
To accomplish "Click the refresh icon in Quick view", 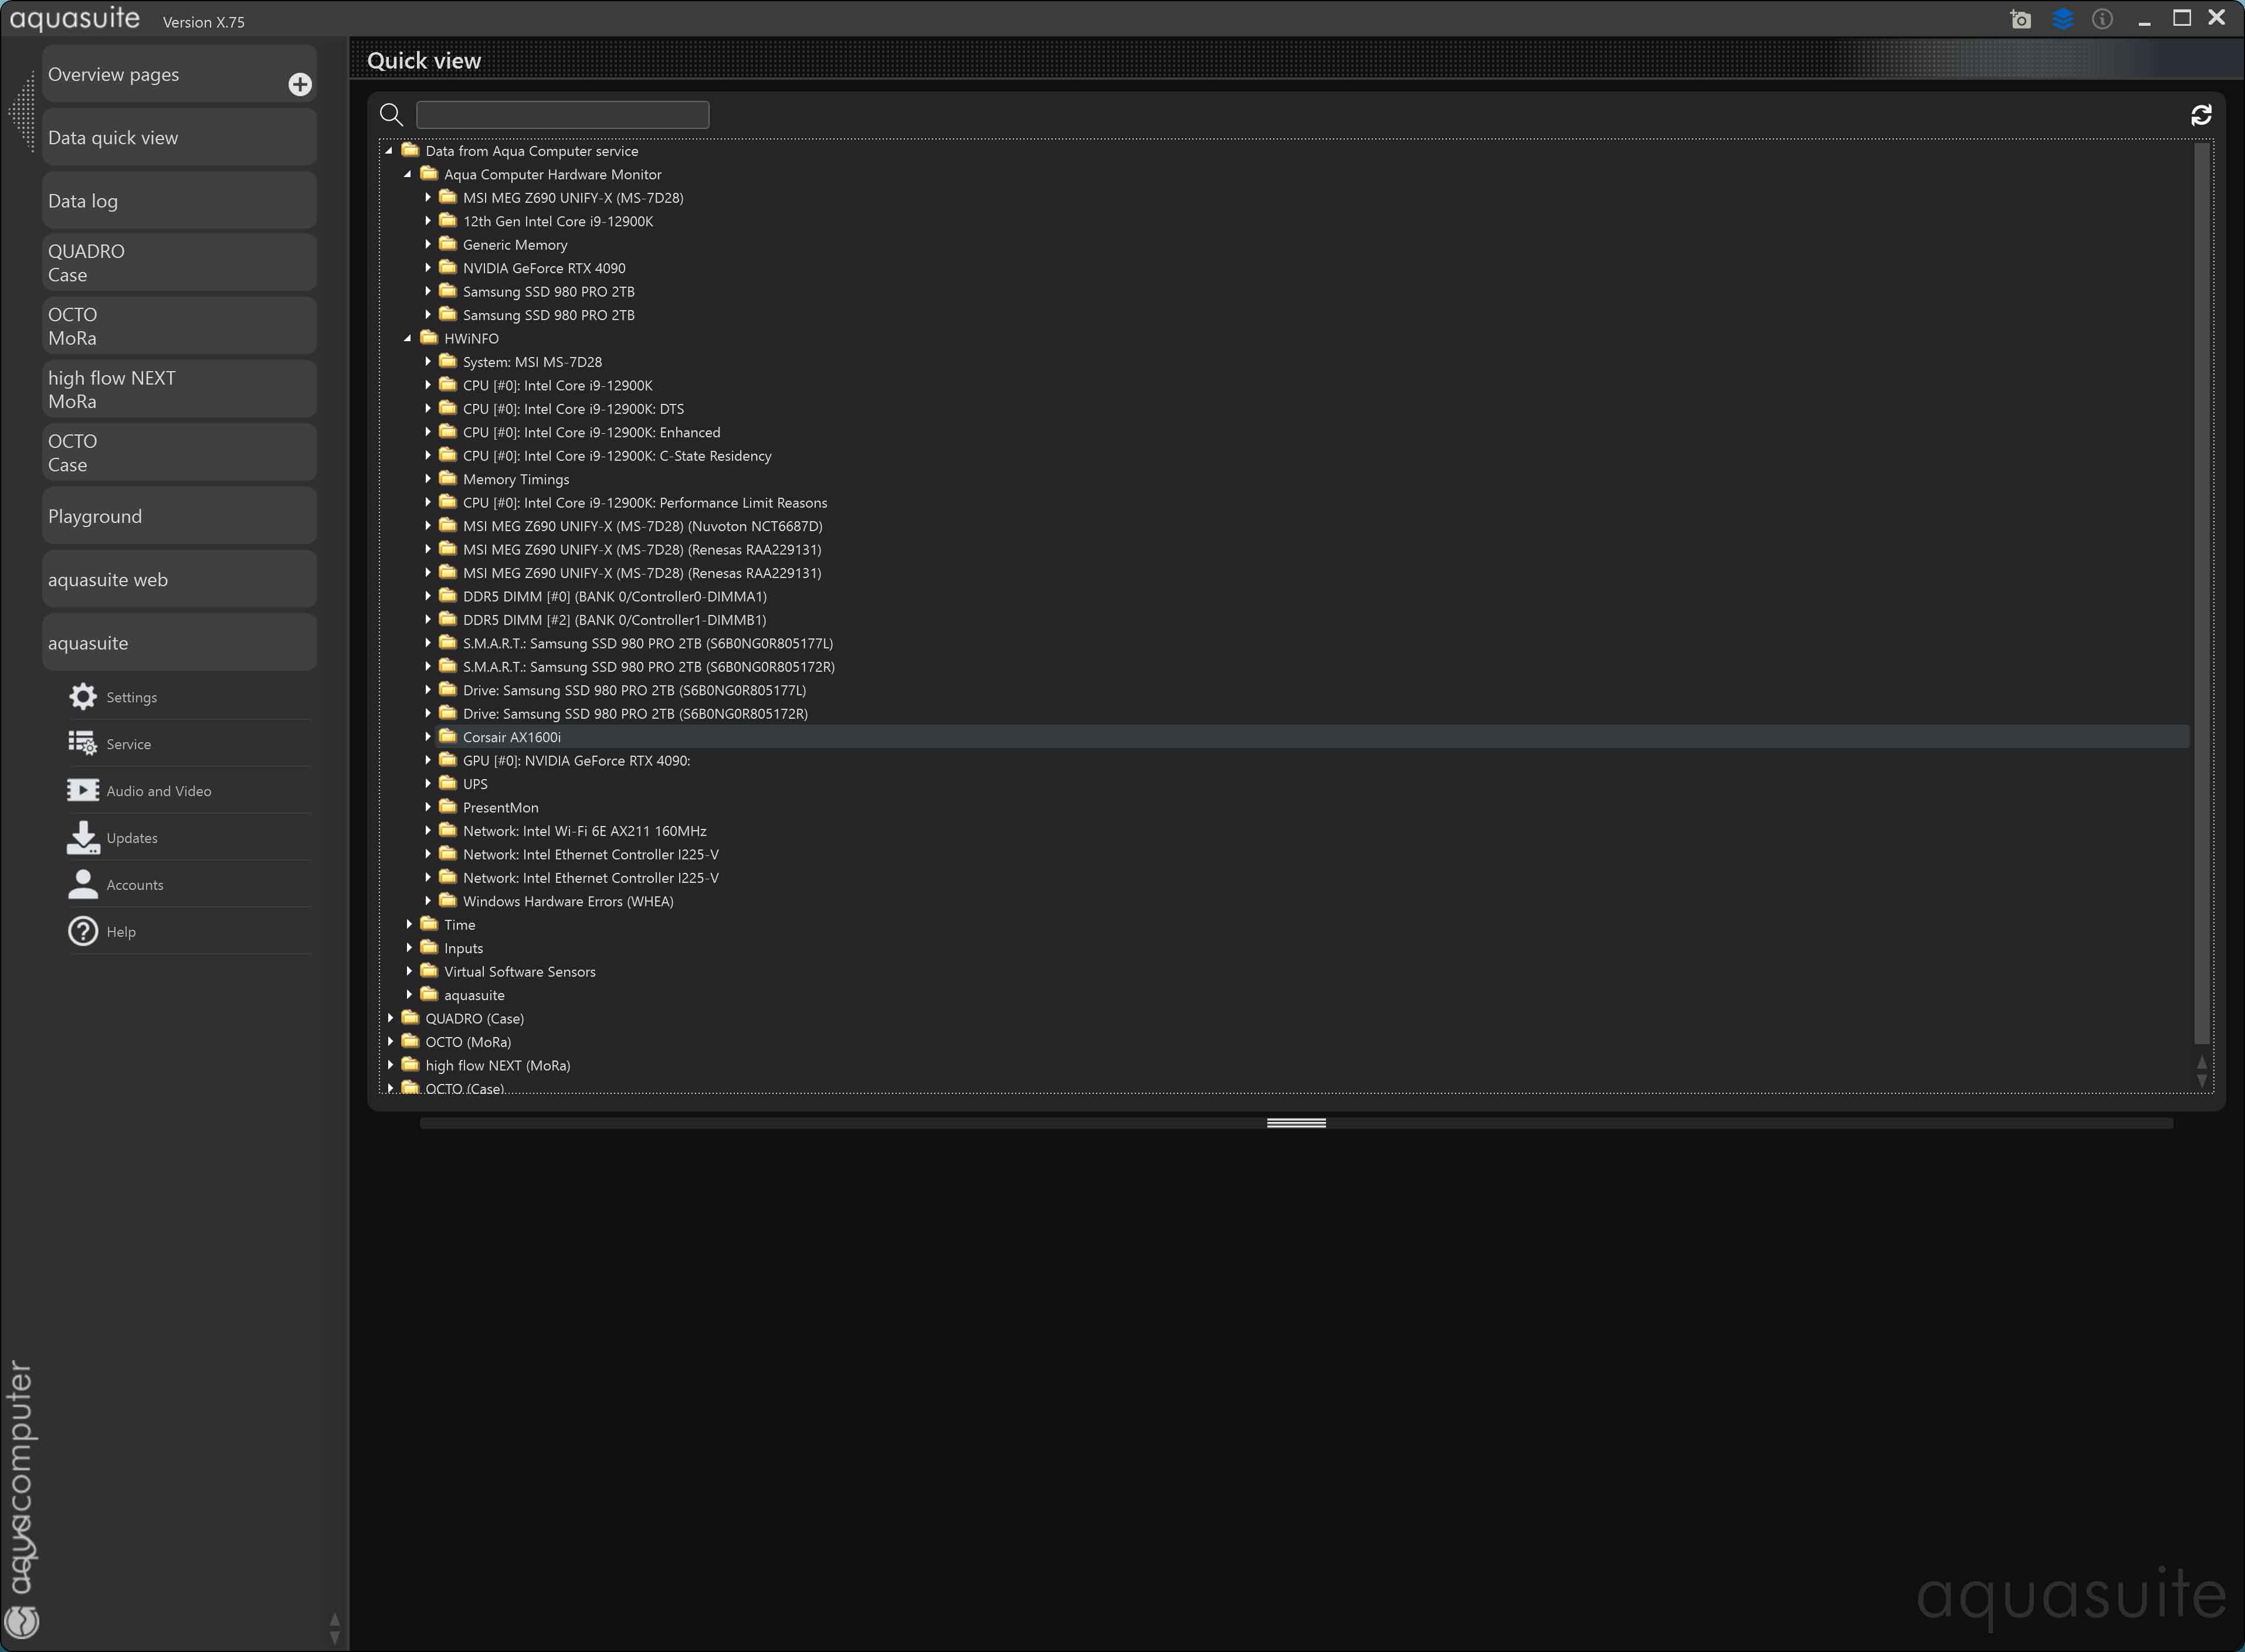I will (2200, 115).
